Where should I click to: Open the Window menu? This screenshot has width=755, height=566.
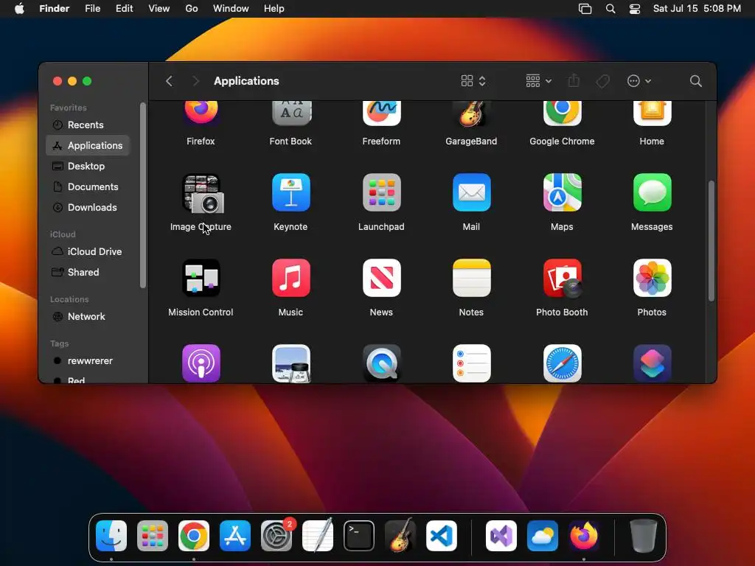click(x=231, y=9)
